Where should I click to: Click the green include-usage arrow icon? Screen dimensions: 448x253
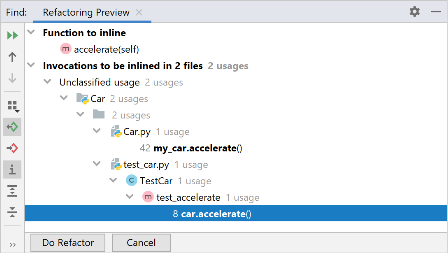[x=12, y=127]
